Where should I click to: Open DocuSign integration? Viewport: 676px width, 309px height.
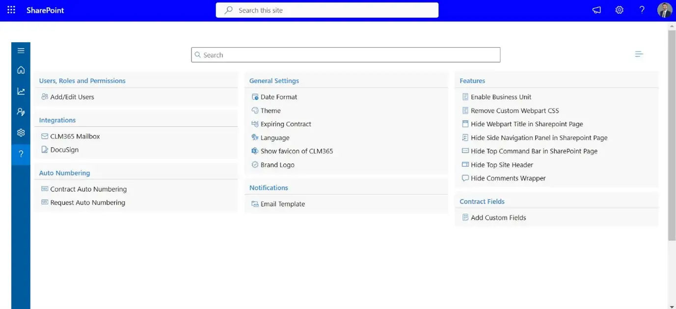pyautogui.click(x=64, y=150)
